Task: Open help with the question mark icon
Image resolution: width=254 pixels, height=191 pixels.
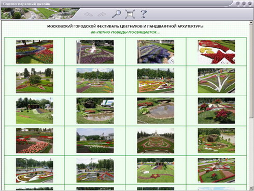Action: pos(144,14)
